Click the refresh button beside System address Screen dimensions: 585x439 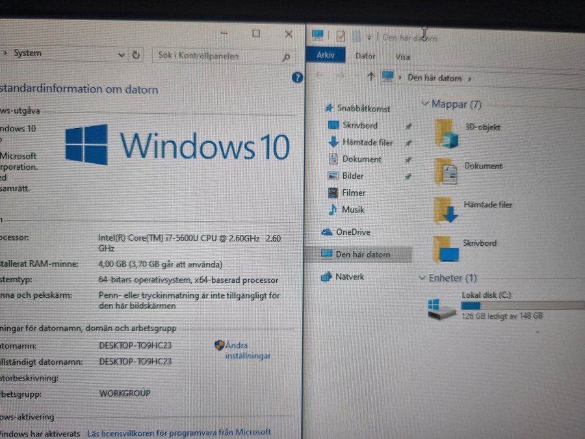[136, 55]
